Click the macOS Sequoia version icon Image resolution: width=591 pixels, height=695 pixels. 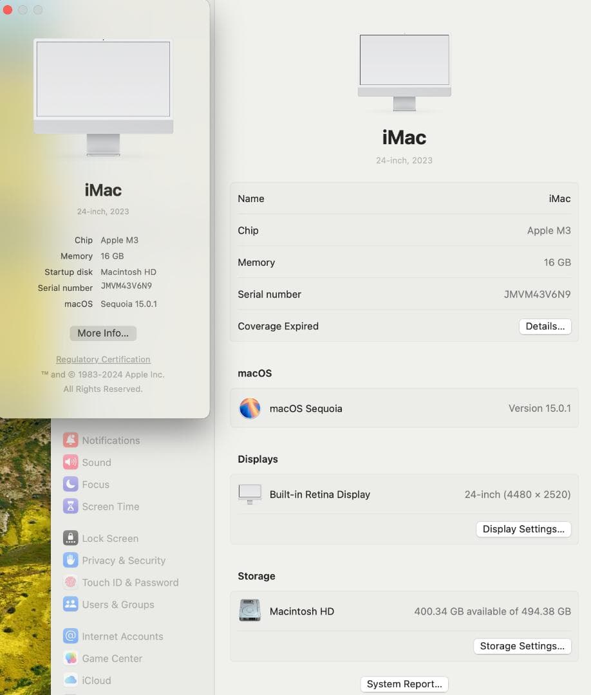(x=250, y=408)
